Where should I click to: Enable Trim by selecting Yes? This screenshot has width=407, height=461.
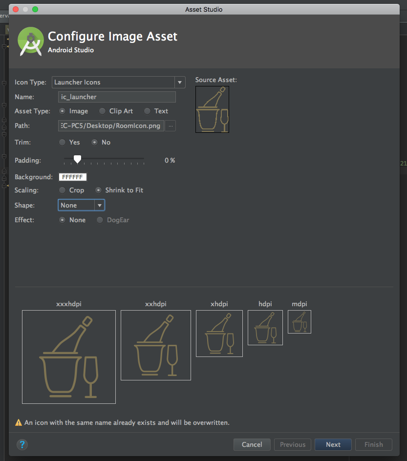(x=62, y=143)
